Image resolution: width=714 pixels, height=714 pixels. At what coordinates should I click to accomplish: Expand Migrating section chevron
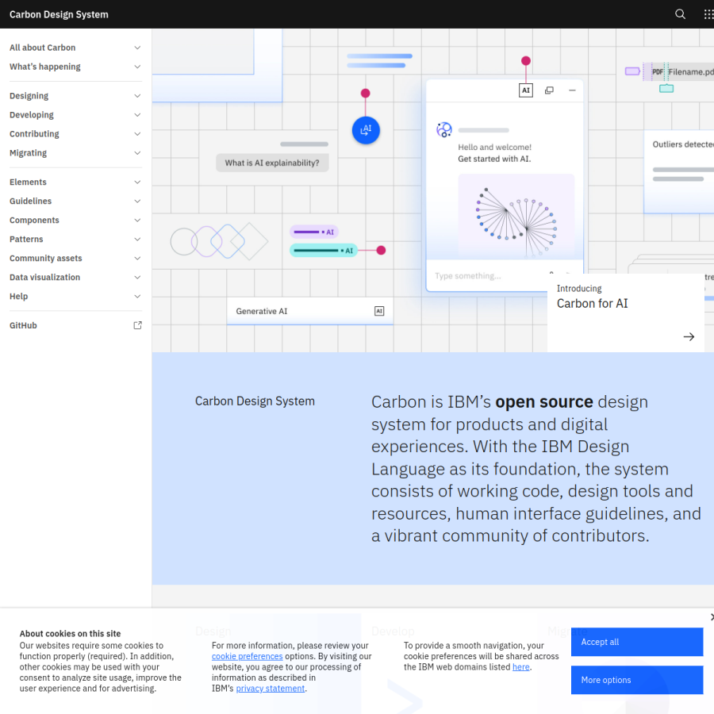(x=137, y=153)
